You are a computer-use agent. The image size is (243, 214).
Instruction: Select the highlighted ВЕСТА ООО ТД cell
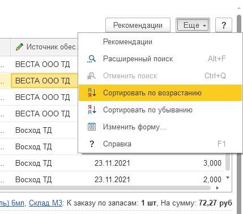coord(44,81)
